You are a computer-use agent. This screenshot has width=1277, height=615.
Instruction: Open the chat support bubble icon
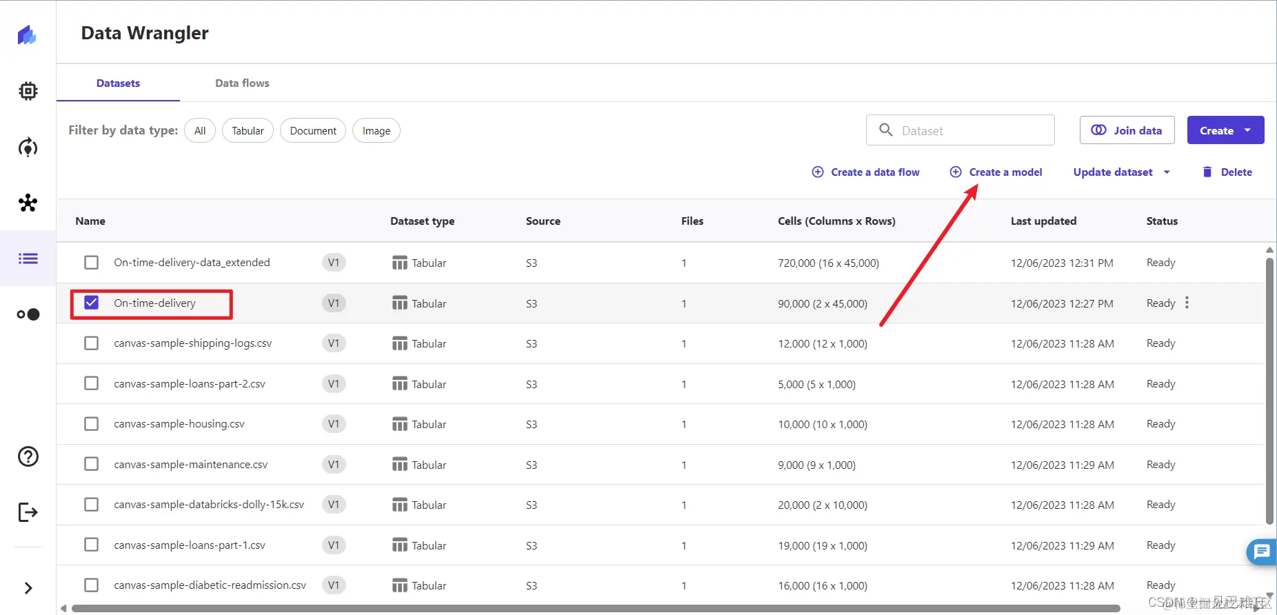pyautogui.click(x=1261, y=552)
